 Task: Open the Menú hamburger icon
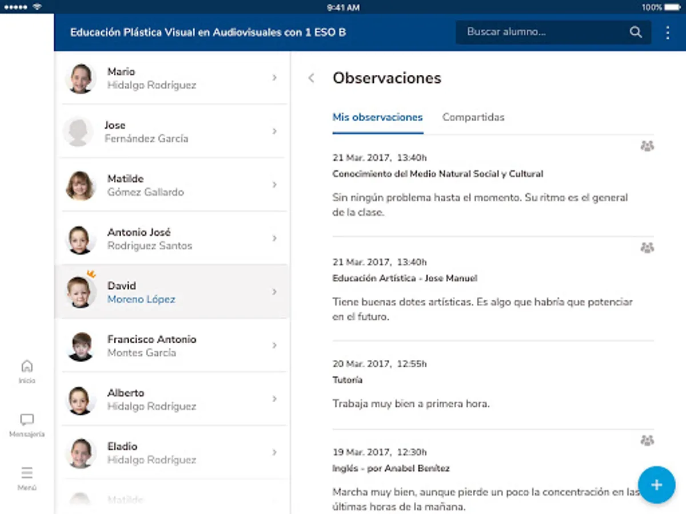tap(27, 473)
